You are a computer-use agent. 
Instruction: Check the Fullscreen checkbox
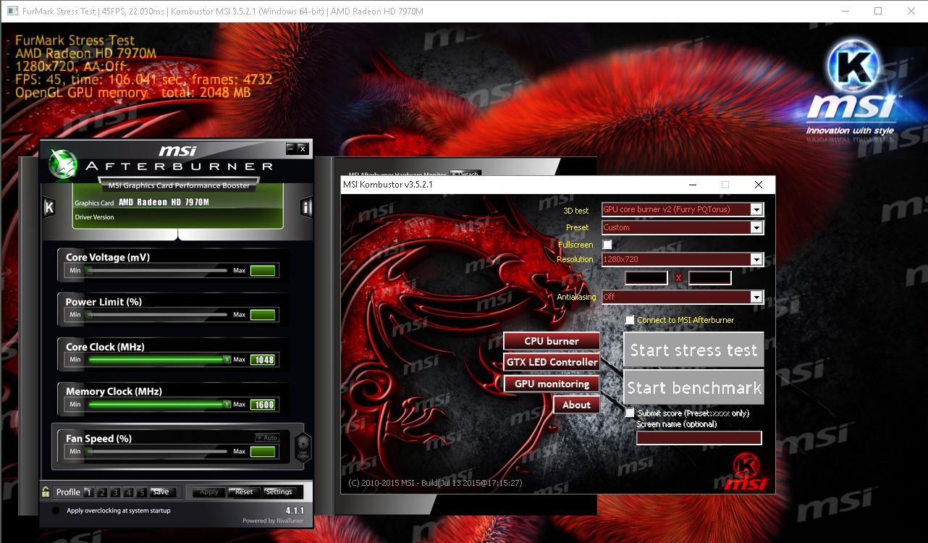coord(607,245)
